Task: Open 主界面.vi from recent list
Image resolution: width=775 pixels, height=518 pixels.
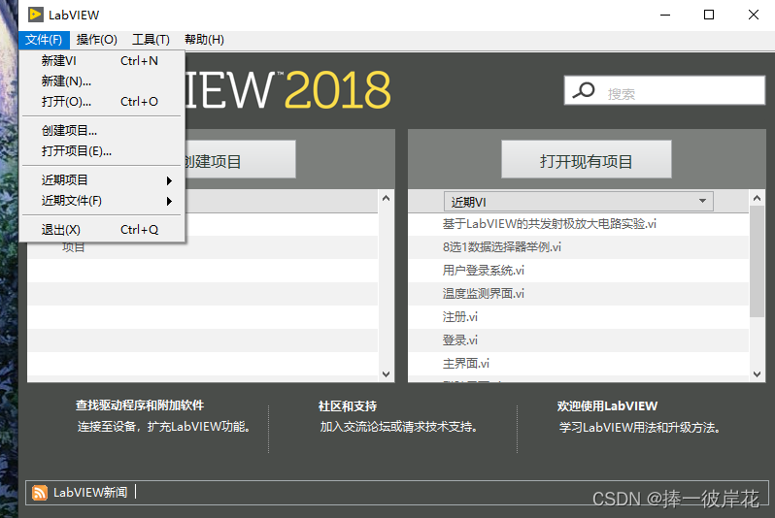Action: point(578,364)
